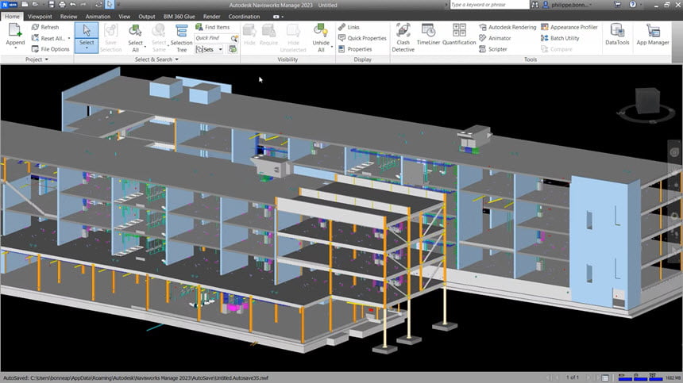The image size is (683, 383).
Task: Open DataTools
Action: [617, 35]
